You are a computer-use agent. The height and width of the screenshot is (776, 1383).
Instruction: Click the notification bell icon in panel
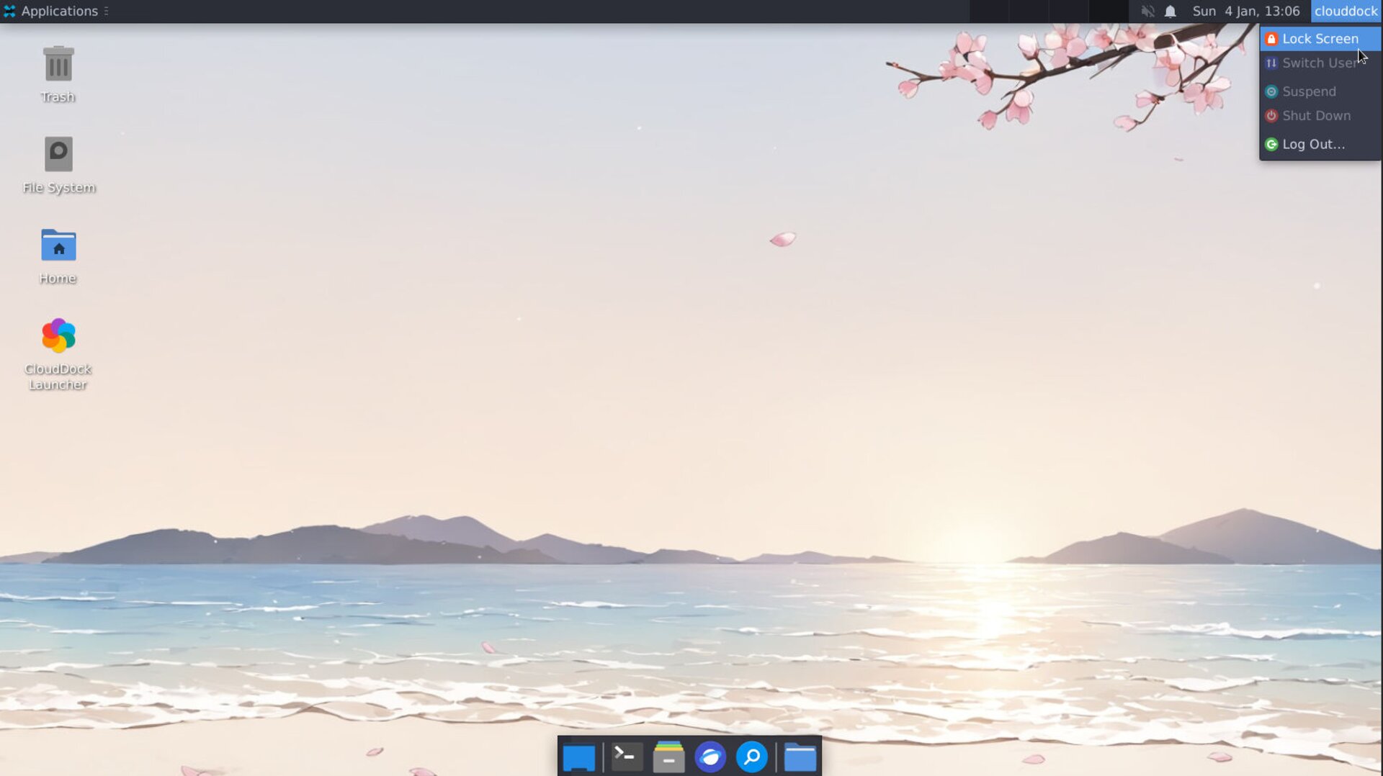click(1171, 12)
